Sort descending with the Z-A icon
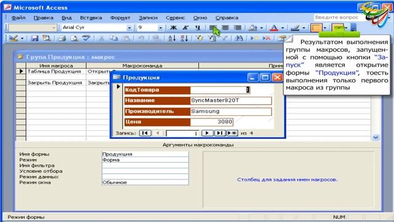Viewport: 394px width, 222px height. click(x=184, y=38)
